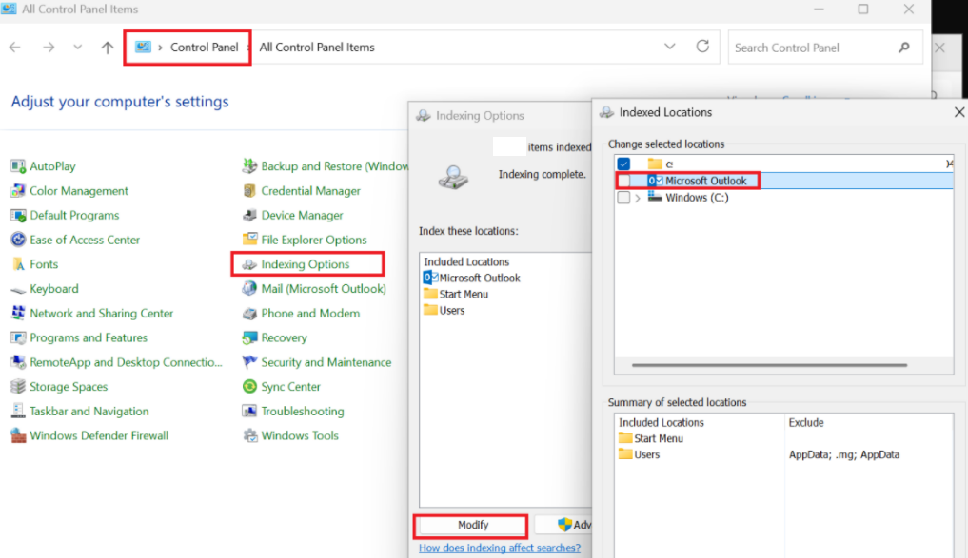Open Mail (Microsoft Outlook) icon
The width and height of the screenshot is (968, 558).
[249, 289]
